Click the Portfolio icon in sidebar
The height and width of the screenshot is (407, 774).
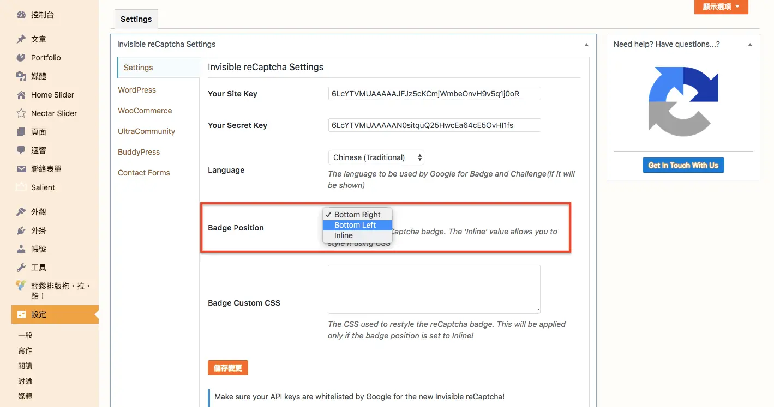(x=21, y=58)
